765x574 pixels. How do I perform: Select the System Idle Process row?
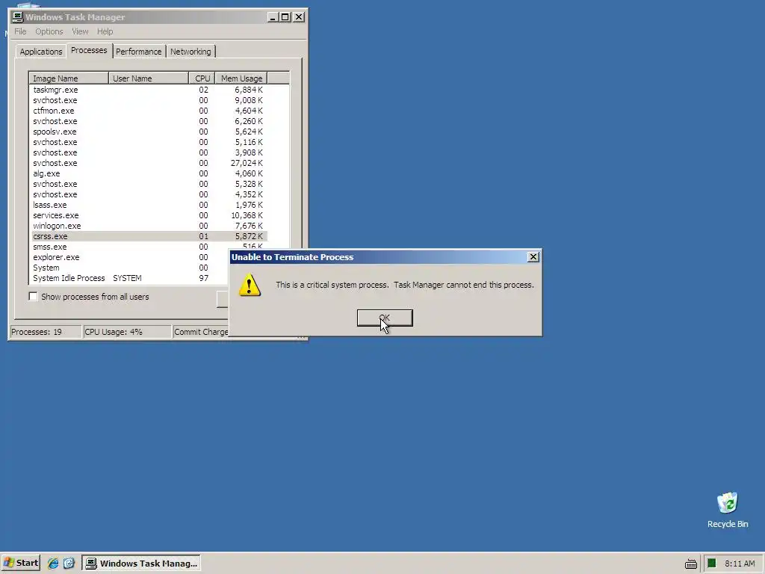point(130,278)
